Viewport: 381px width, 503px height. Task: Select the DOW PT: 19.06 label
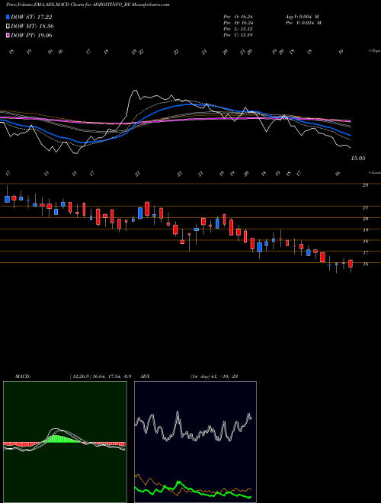31,35
